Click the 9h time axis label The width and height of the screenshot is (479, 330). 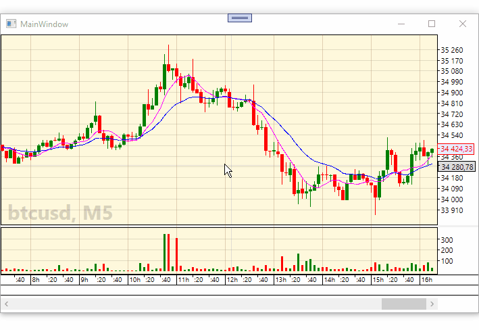(84, 280)
